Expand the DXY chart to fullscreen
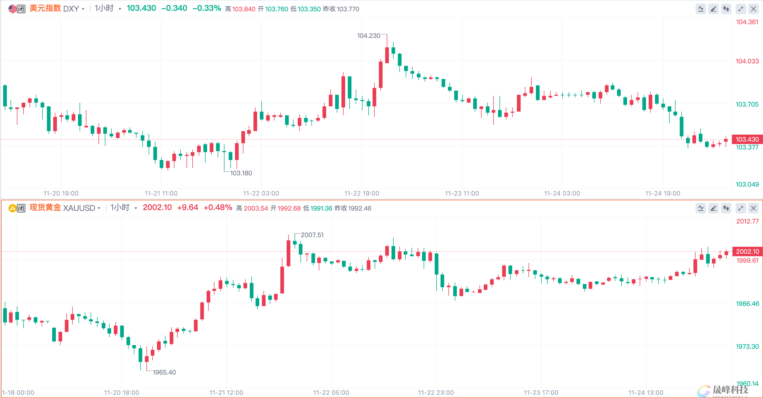Image resolution: width=763 pixels, height=398 pixels. pyautogui.click(x=741, y=9)
